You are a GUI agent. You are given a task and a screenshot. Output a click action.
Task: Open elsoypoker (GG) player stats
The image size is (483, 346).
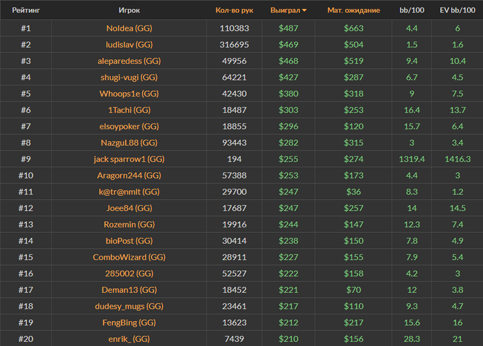pyautogui.click(x=129, y=126)
